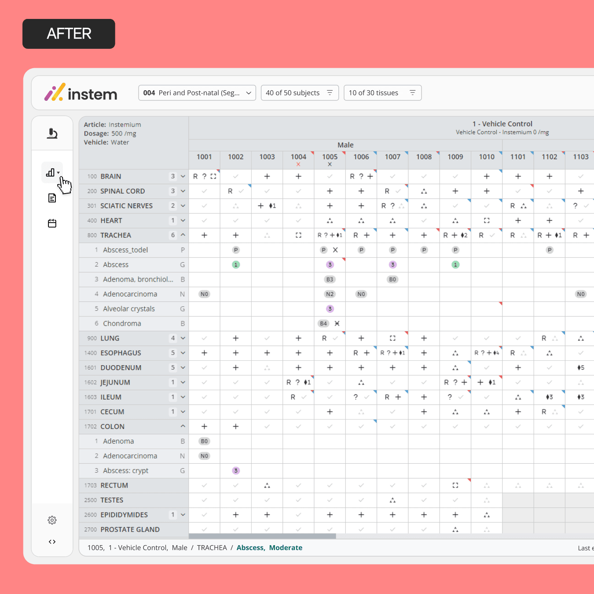The width and height of the screenshot is (594, 594).
Task: Select the Abscess_todel finding row
Action: pos(134,250)
